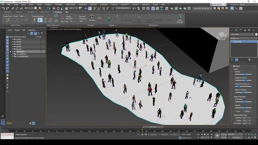The width and height of the screenshot is (258, 145).
Task: Open the reference coordinate system dropdown
Action: point(73,8)
